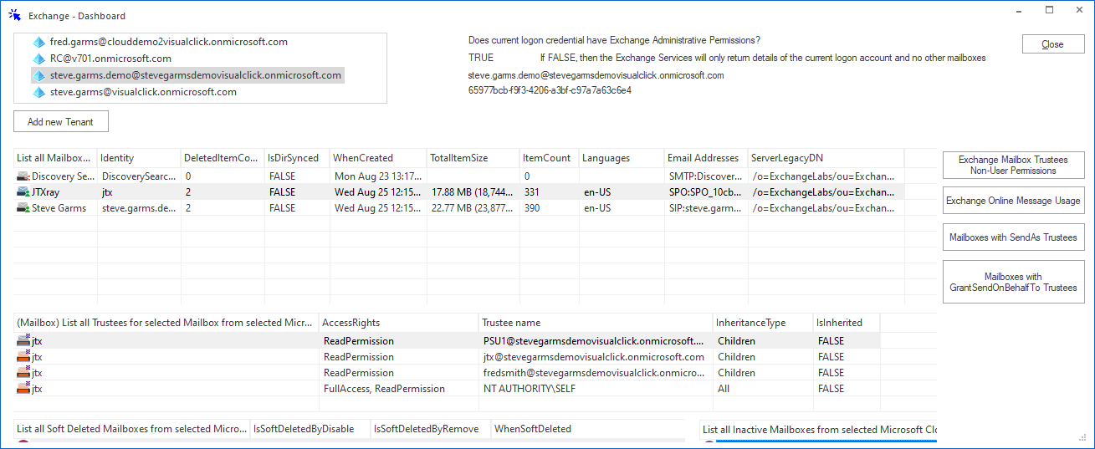Click icon beside steve.garms@visualclick.onmicrosoft.com tenant
1095x449 pixels.
[x=38, y=92]
